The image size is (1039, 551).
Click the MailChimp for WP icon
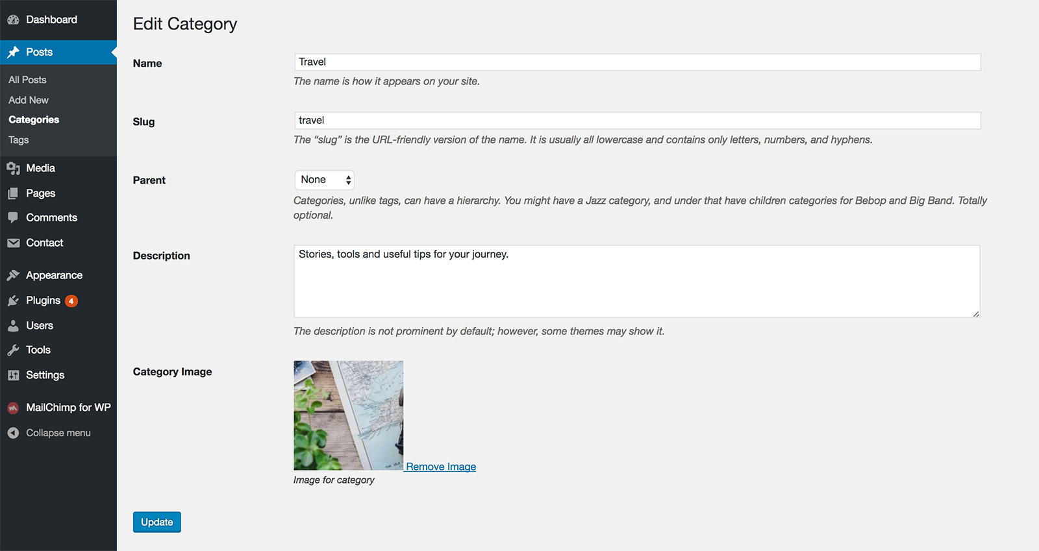click(x=13, y=408)
